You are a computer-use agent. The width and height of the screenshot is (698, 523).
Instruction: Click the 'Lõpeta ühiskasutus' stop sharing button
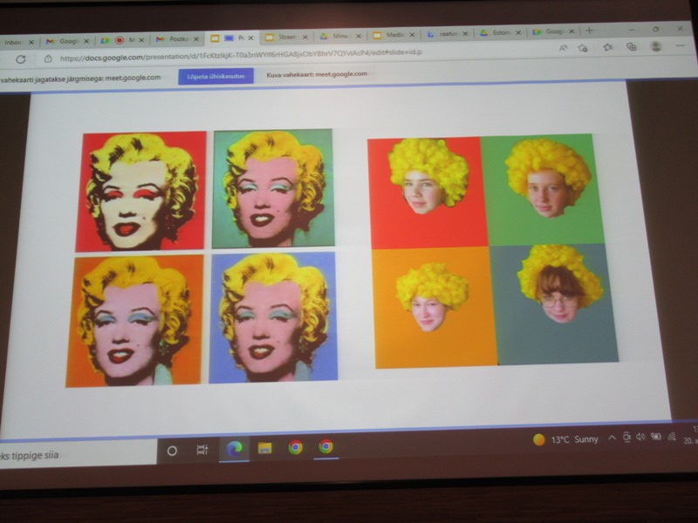(x=216, y=76)
